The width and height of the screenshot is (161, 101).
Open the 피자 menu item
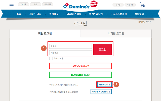pos(19,14)
